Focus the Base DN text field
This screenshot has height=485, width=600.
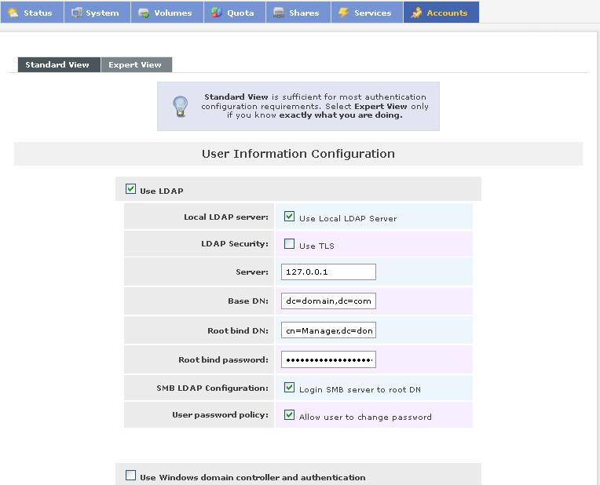pos(328,301)
